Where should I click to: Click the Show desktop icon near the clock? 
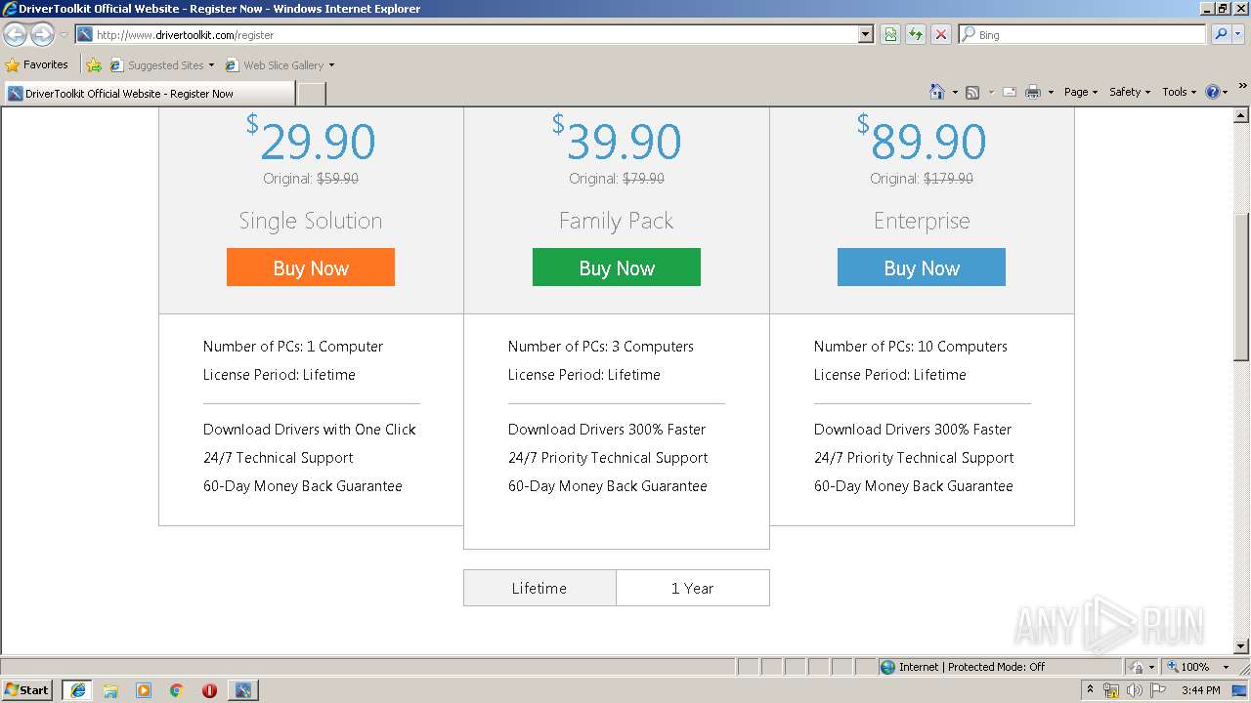point(1240,690)
